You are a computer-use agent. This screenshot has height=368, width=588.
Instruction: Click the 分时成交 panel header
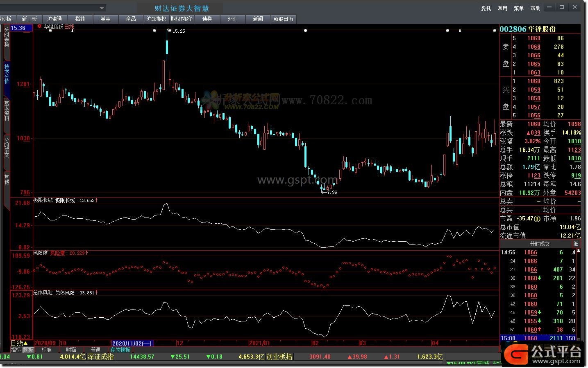539,244
